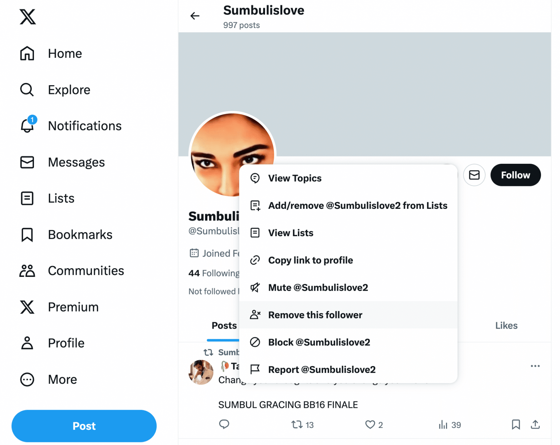View reply count on the tweet
Image resolution: width=560 pixels, height=445 pixels.
(x=224, y=424)
